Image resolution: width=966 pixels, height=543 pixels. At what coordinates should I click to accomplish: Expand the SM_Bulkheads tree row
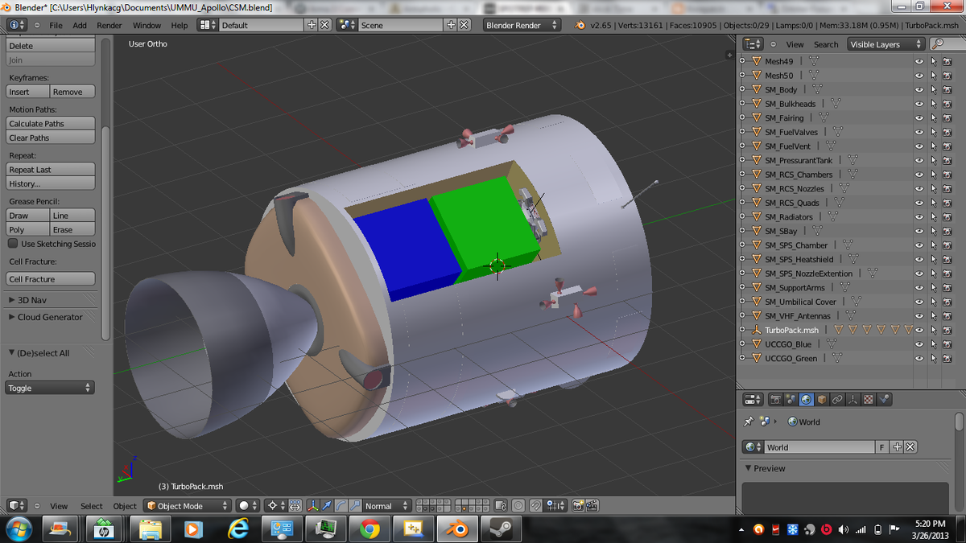[742, 104]
